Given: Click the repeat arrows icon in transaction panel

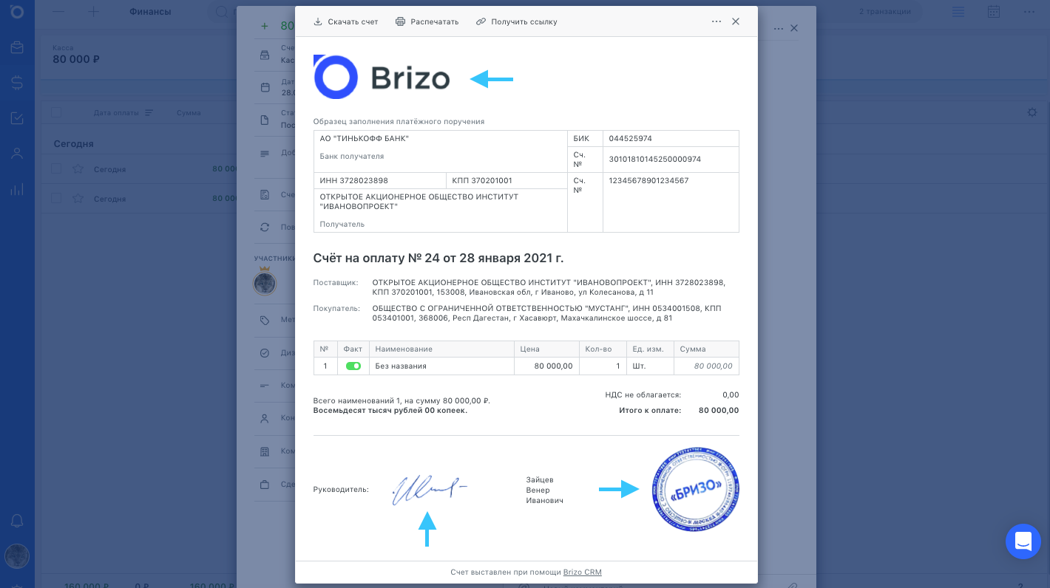Looking at the screenshot, I should (265, 228).
